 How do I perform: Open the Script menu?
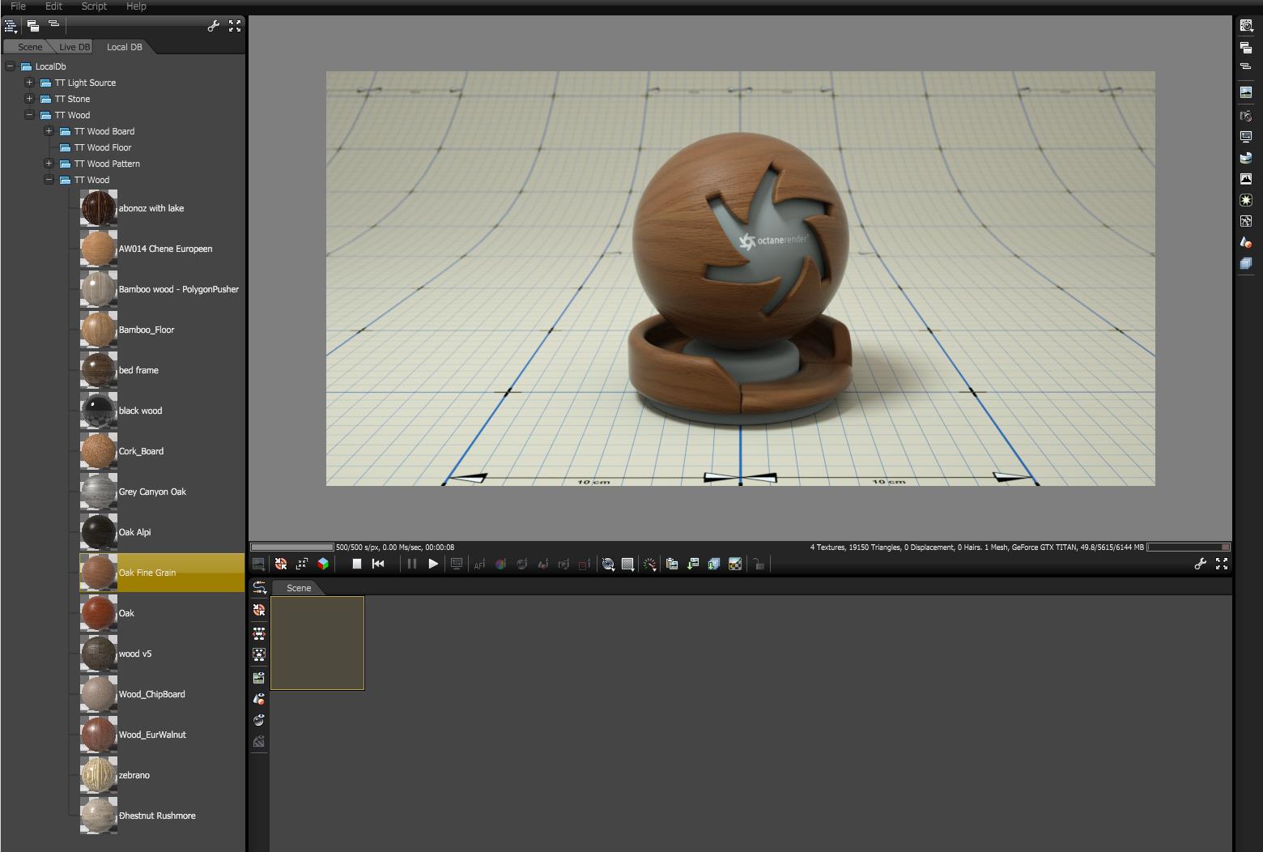94,6
